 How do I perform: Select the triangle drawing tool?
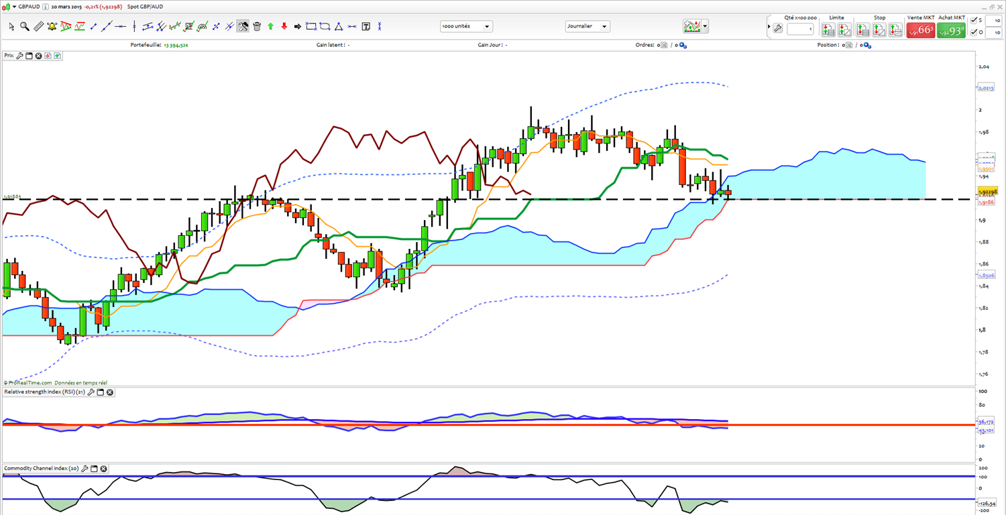(x=339, y=27)
